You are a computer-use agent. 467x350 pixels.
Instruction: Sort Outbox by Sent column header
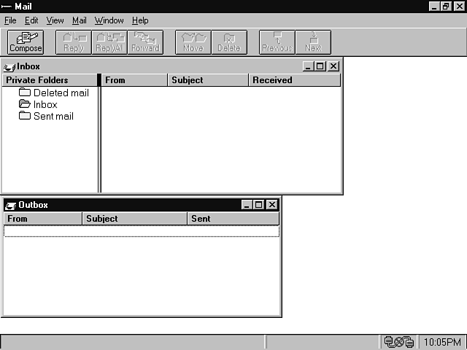pyautogui.click(x=233, y=219)
